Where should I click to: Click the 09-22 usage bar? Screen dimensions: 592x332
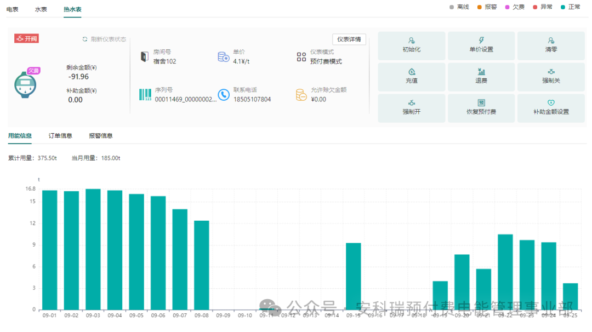point(505,272)
